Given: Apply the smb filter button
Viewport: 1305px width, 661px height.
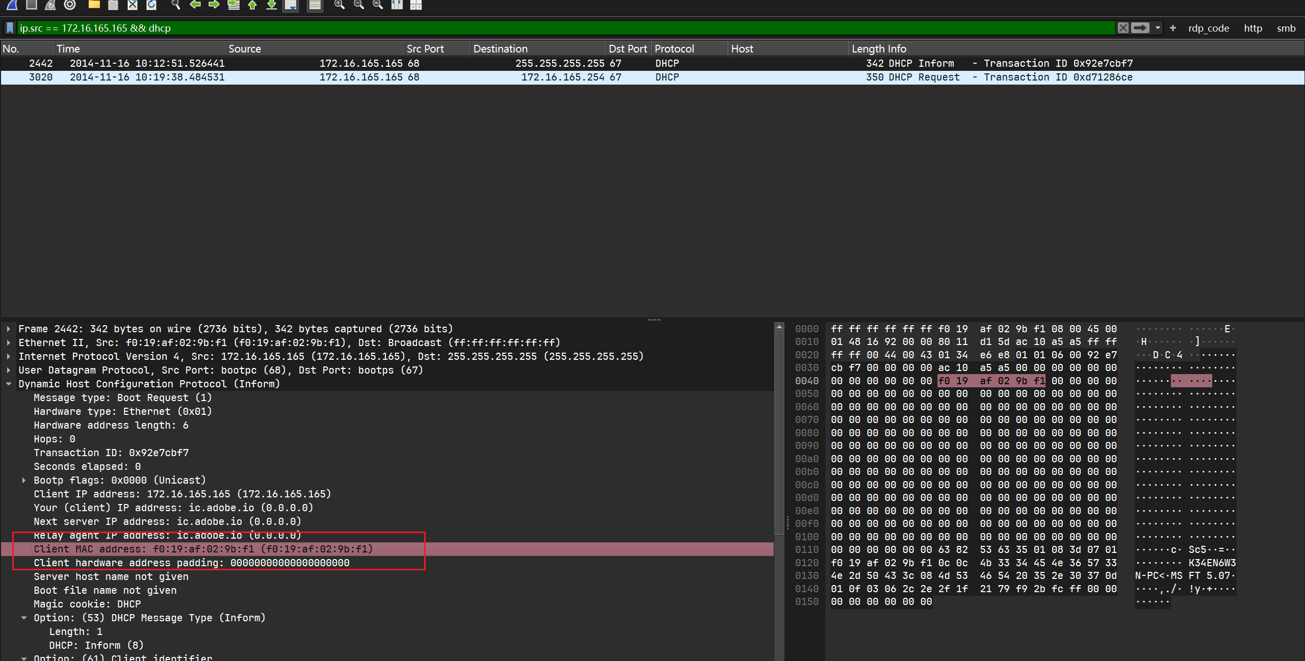Looking at the screenshot, I should tap(1286, 29).
